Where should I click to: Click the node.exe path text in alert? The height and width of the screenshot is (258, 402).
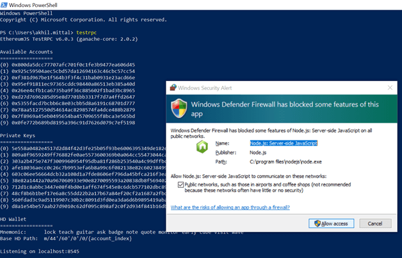tap(285, 162)
